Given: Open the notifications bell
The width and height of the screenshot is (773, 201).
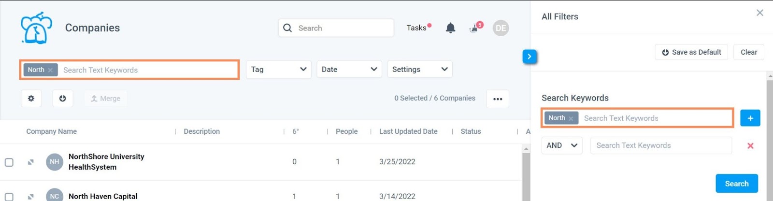Looking at the screenshot, I should 450,28.
